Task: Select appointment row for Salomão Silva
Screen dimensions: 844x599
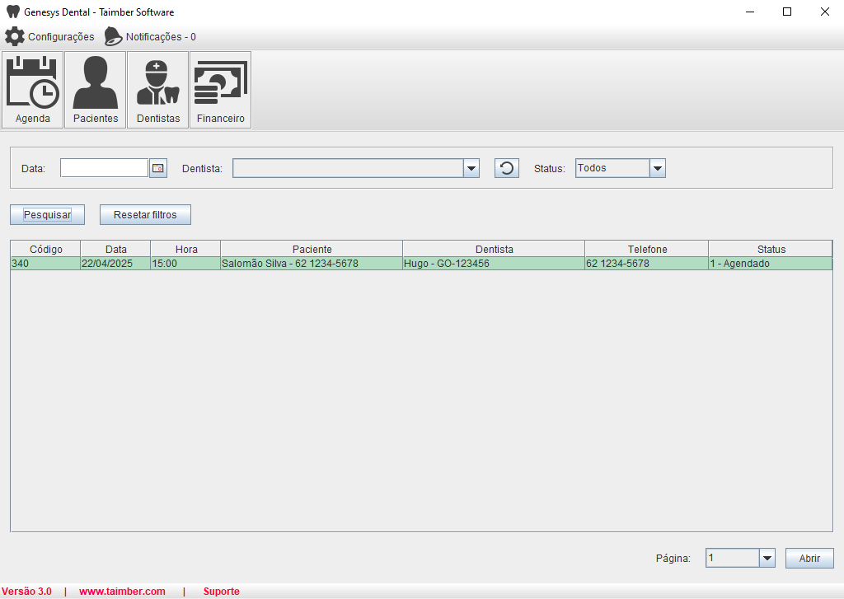Action: pos(288,264)
